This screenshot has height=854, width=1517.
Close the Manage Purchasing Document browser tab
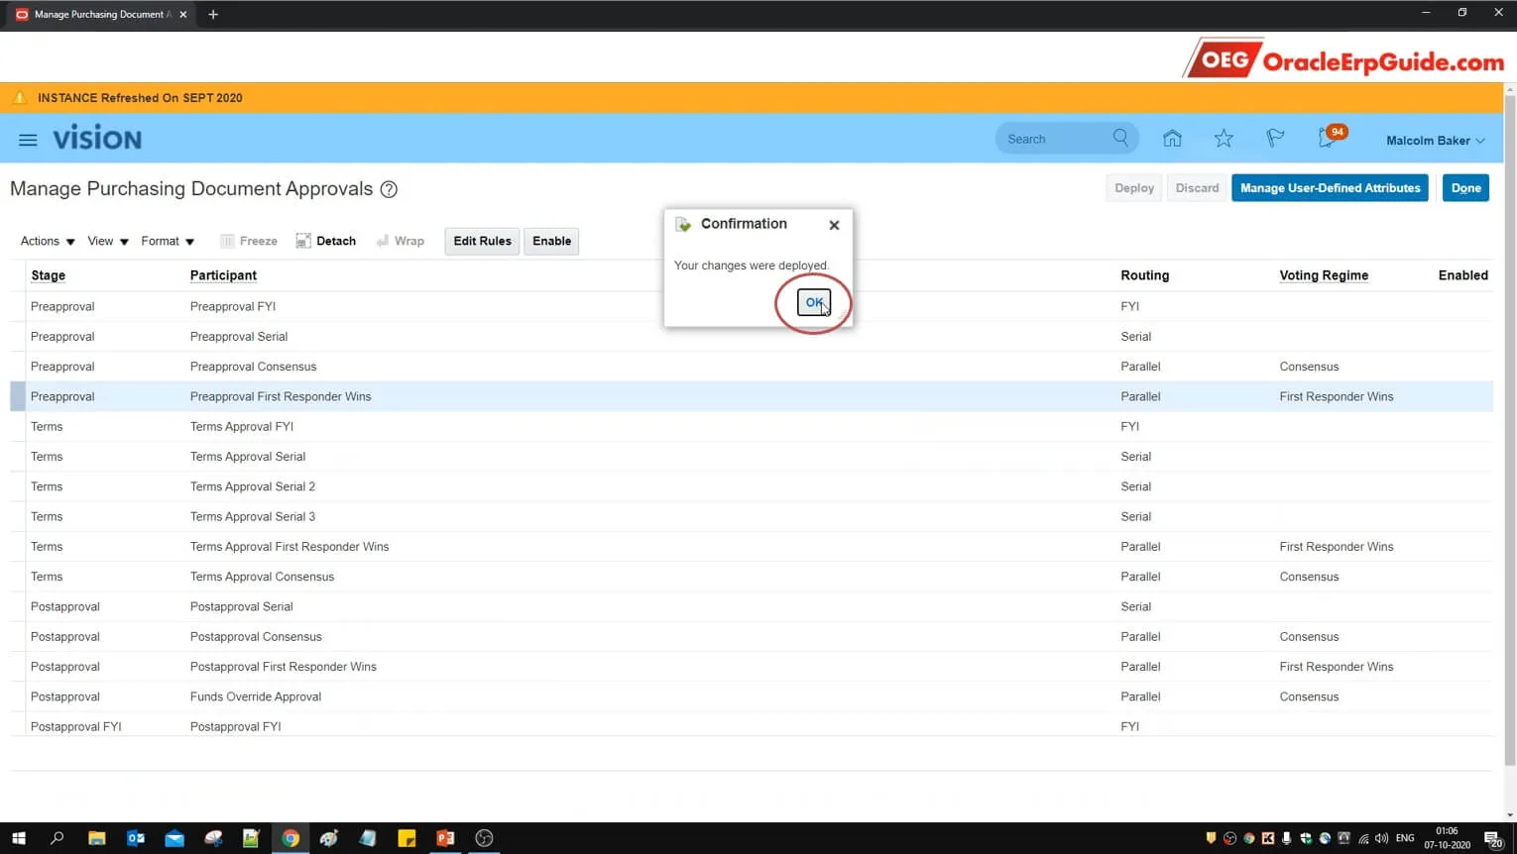pos(182,15)
